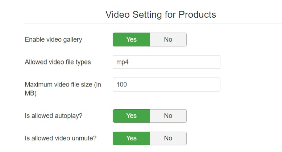Viewport: 282px width, 152px height.
Task: Choose Yes for allowed video unmute
Action: tap(131, 138)
